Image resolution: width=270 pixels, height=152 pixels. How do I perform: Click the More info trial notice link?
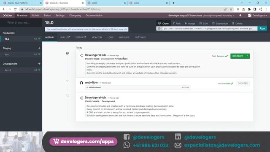(123, 29)
